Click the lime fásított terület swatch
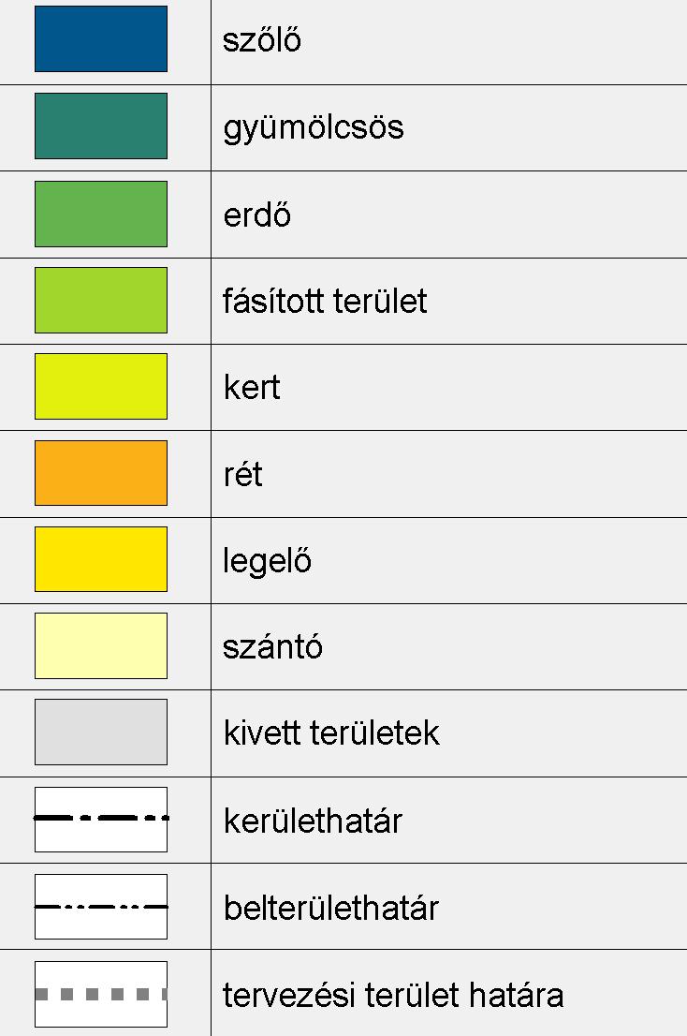This screenshot has height=1036, width=687. pyautogui.click(x=101, y=300)
